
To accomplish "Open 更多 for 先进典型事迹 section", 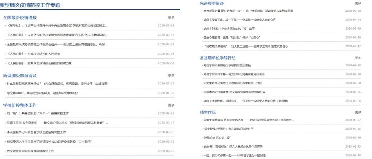I will pyautogui.click(x=358, y=3).
